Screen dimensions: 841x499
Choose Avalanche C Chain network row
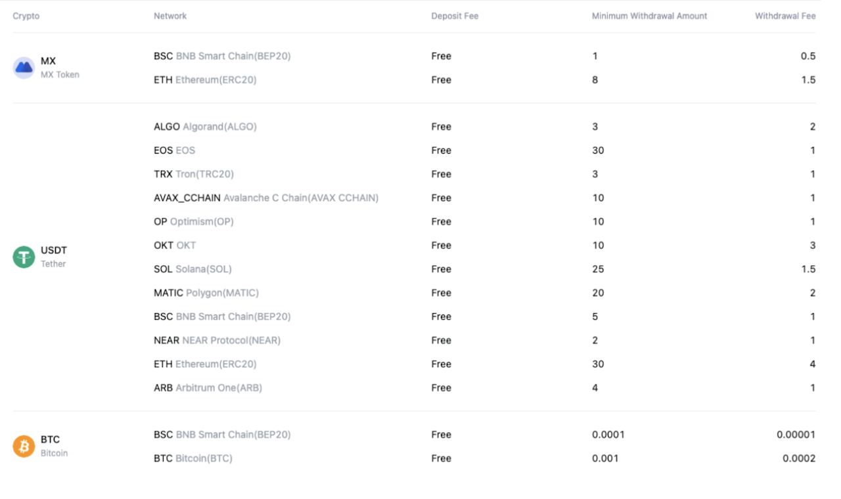pos(266,198)
